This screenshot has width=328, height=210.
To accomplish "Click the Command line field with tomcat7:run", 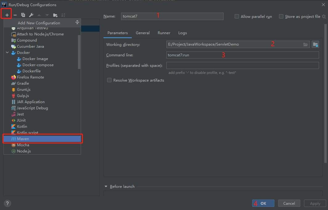I will click(243, 55).
